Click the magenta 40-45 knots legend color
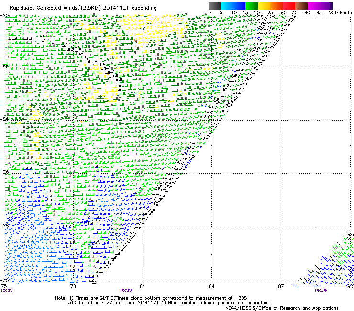This screenshot has width=354, height=311. [x=314, y=6]
